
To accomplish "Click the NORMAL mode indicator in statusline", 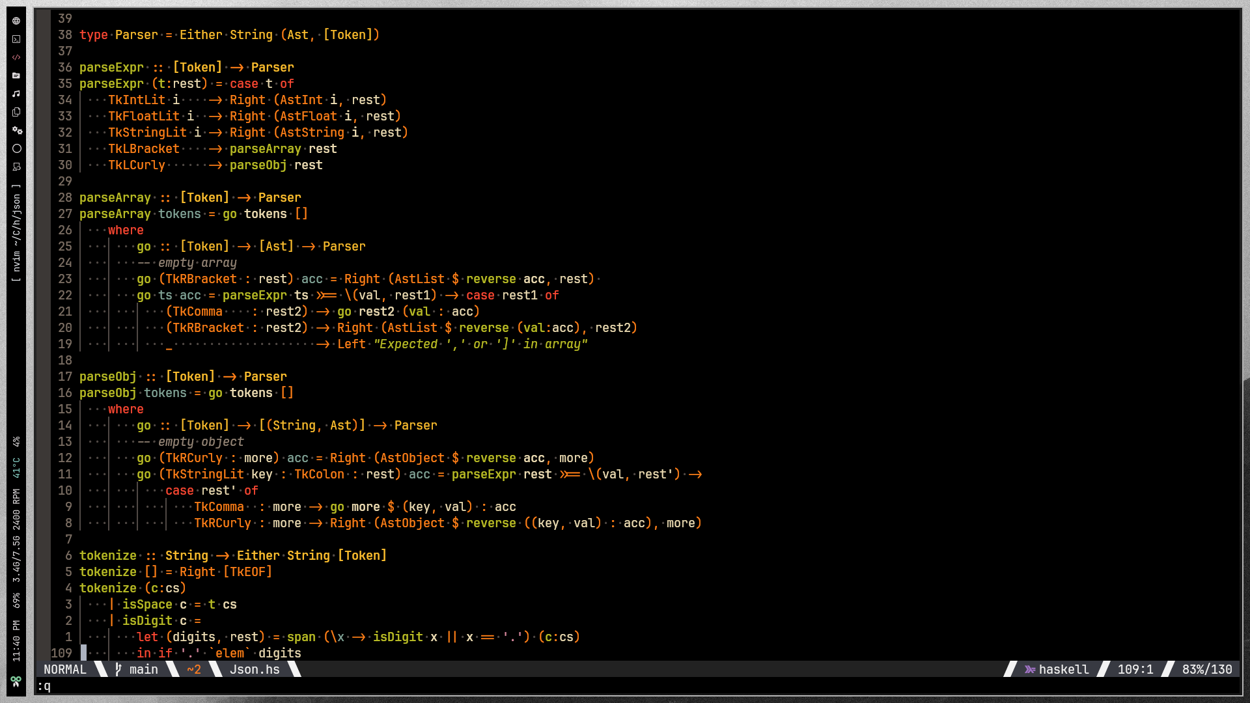I will pos(64,669).
